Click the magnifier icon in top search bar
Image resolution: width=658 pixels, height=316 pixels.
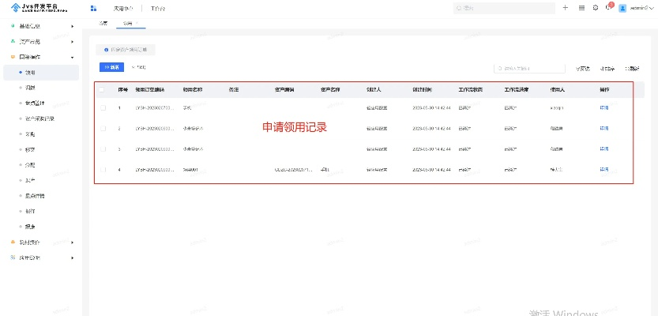tap(459, 9)
